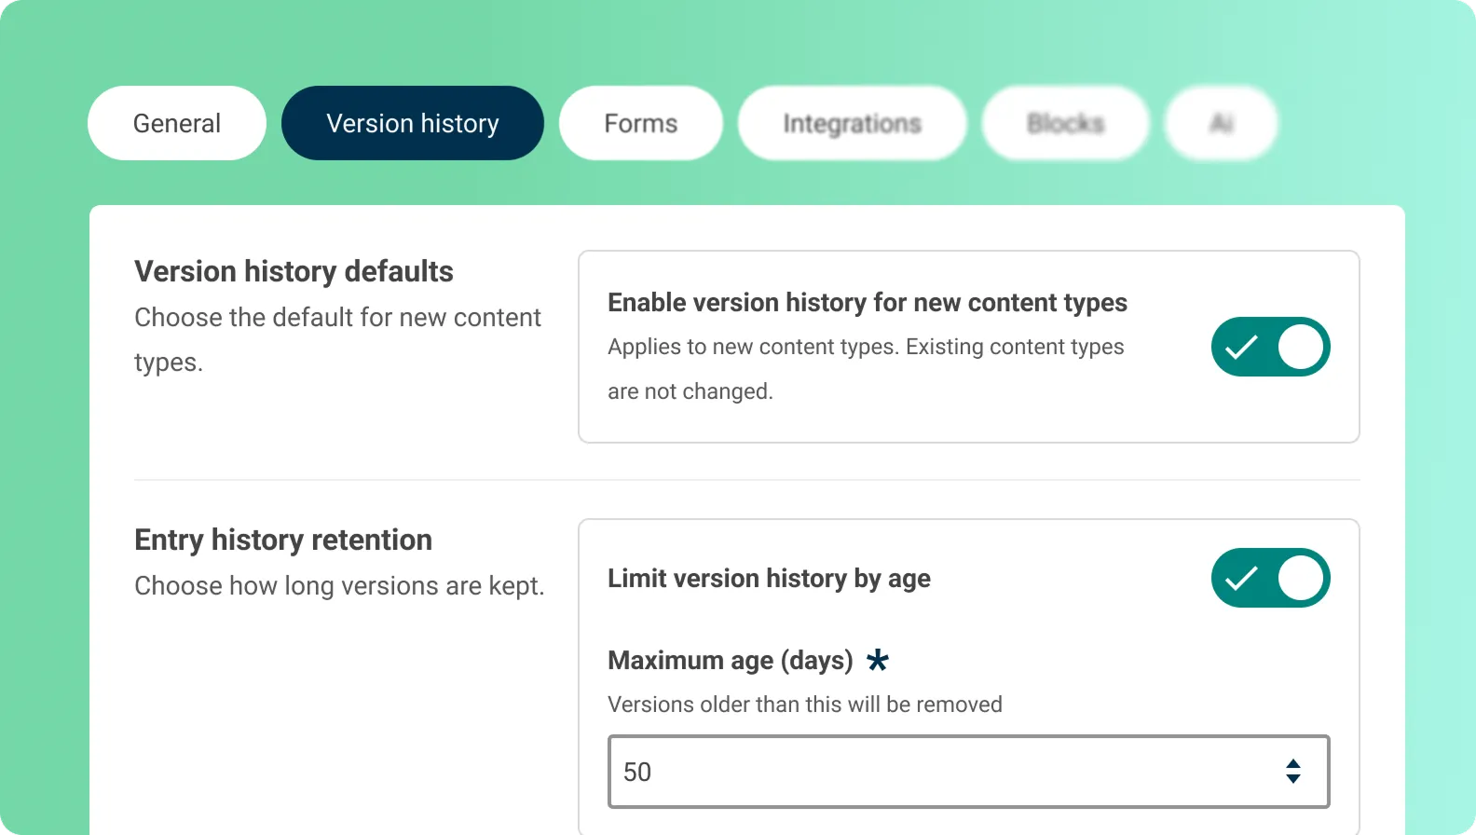Click 'Versions older than this will be removed' hint

(x=805, y=705)
